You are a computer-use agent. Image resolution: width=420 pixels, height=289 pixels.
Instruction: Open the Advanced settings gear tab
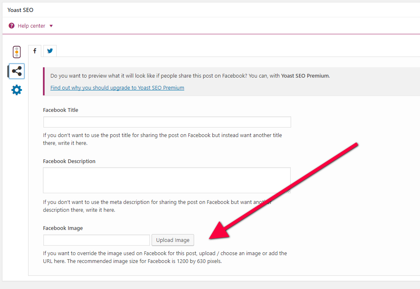click(17, 90)
